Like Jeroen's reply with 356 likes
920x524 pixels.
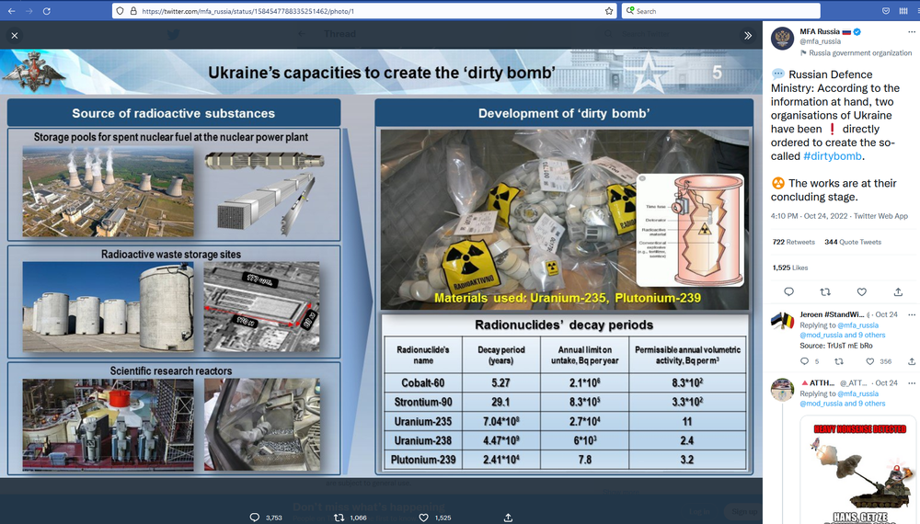[870, 361]
